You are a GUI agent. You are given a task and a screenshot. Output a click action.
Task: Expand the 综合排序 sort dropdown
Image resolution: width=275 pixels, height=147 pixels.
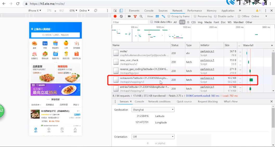tap(36, 105)
